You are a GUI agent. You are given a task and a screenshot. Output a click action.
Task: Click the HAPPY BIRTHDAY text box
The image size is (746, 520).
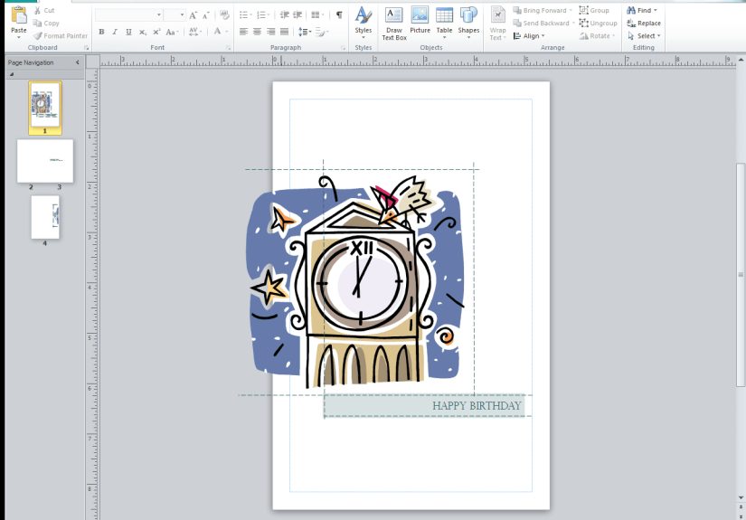[424, 405]
